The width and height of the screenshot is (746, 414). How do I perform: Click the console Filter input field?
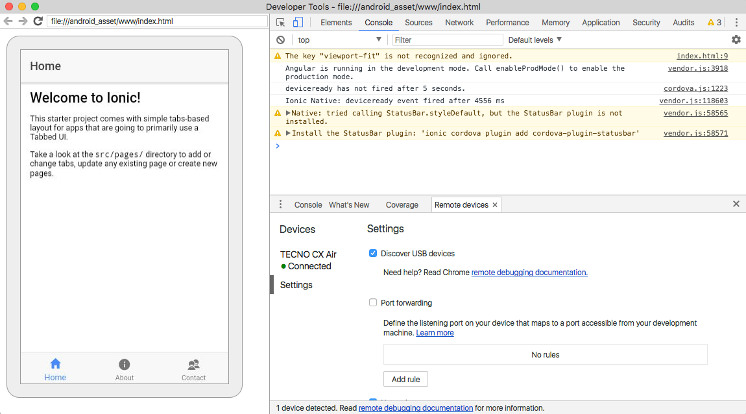point(447,40)
